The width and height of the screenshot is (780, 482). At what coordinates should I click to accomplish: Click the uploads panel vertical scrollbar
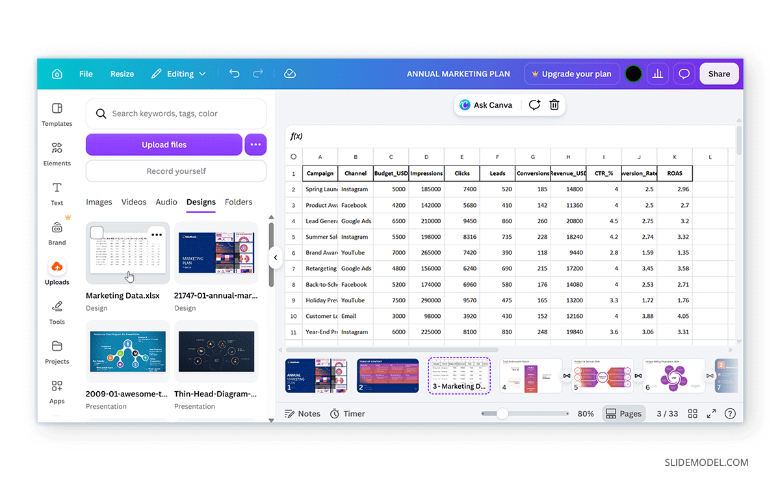click(271, 255)
